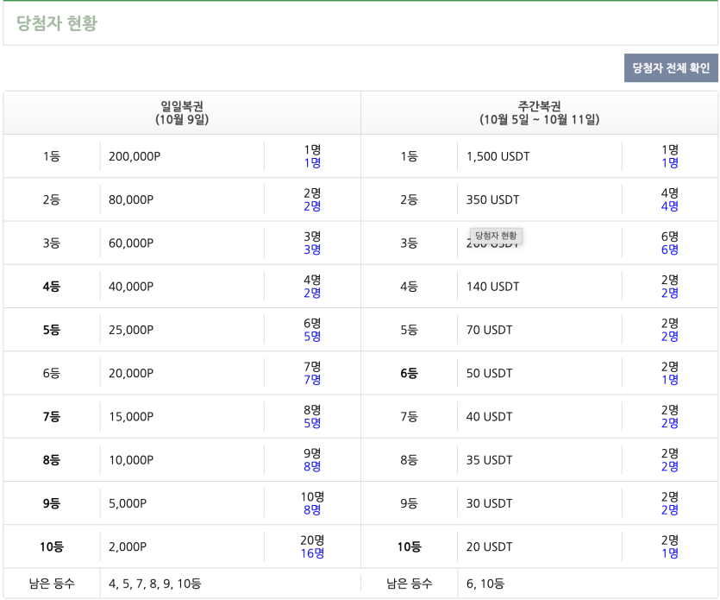
Task: Open daily 4등 winners link showing 2명
Action: [x=312, y=293]
